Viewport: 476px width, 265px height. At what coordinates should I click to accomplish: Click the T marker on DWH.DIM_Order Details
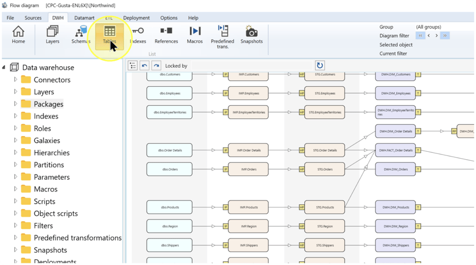pos(418,131)
